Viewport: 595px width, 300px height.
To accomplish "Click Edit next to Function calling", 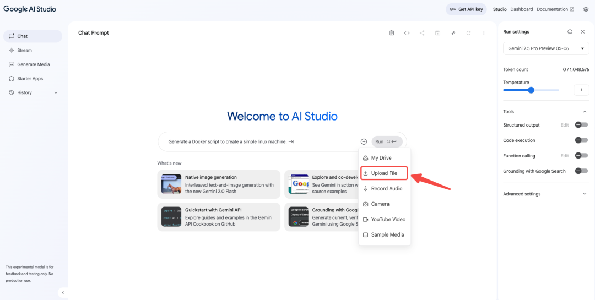I will click(x=565, y=155).
